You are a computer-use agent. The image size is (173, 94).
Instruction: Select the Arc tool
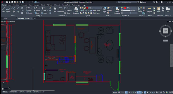click(18, 10)
